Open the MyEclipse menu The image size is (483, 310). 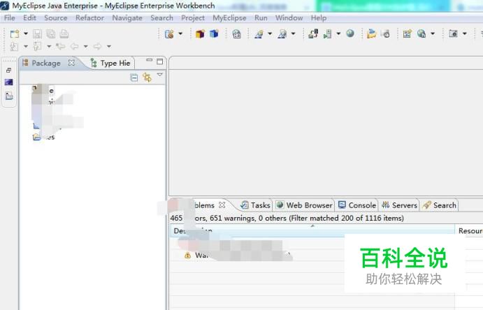(x=229, y=18)
